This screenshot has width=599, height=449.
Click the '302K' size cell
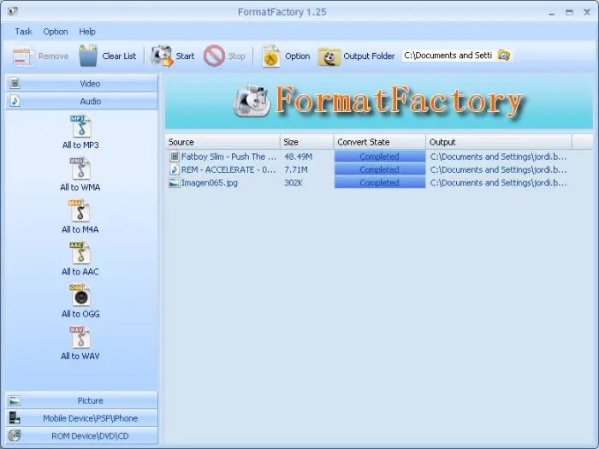[x=294, y=183]
